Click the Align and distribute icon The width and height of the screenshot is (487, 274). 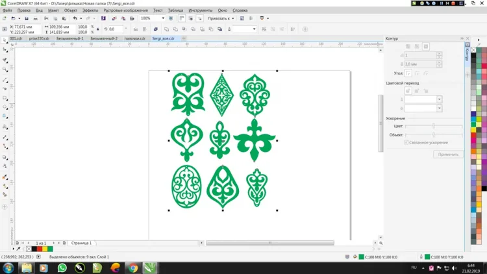click(x=293, y=29)
